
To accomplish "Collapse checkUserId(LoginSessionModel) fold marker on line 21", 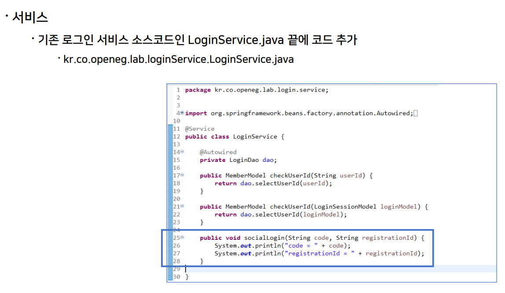I will [182, 206].
